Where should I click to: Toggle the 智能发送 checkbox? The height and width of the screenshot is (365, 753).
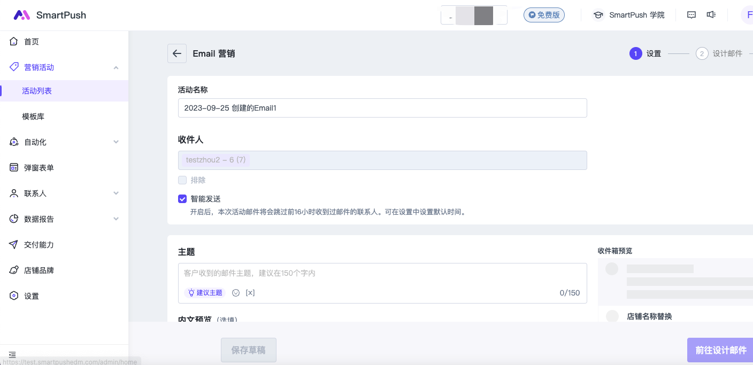coord(182,199)
